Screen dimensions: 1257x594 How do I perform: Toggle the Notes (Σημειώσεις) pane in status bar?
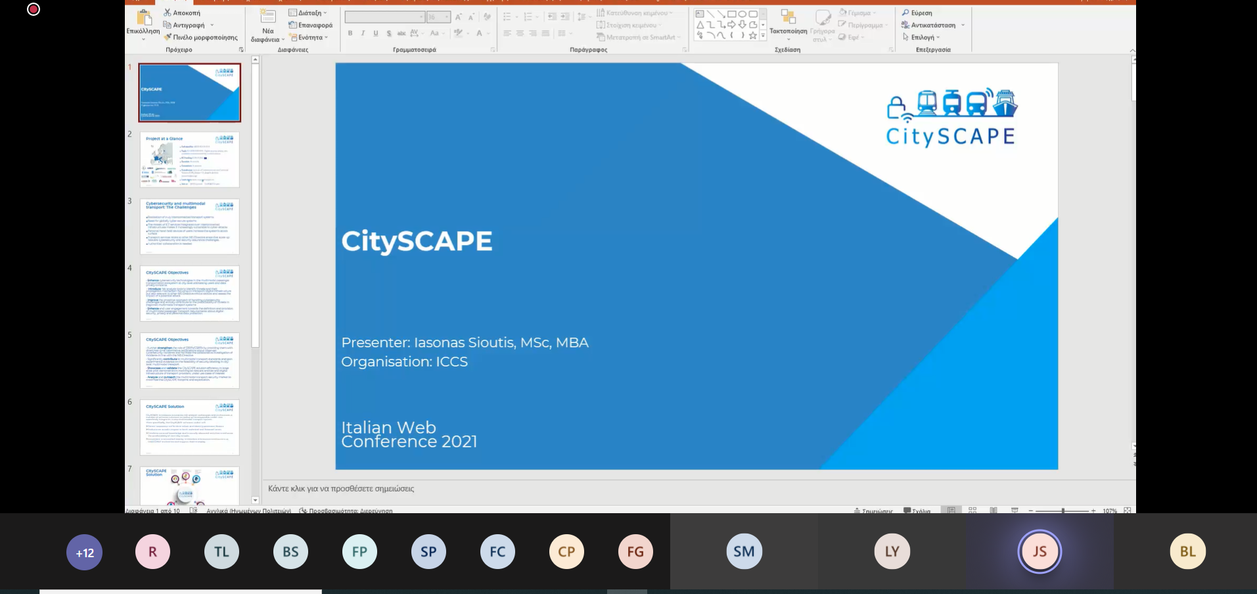pyautogui.click(x=873, y=511)
